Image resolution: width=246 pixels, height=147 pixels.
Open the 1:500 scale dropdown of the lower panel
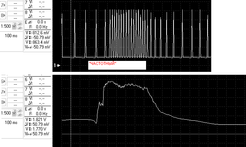[x=14, y=113]
